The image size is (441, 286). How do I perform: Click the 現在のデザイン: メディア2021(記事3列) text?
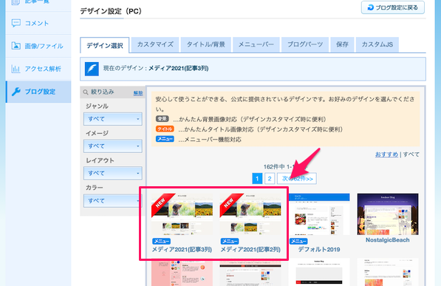156,68
